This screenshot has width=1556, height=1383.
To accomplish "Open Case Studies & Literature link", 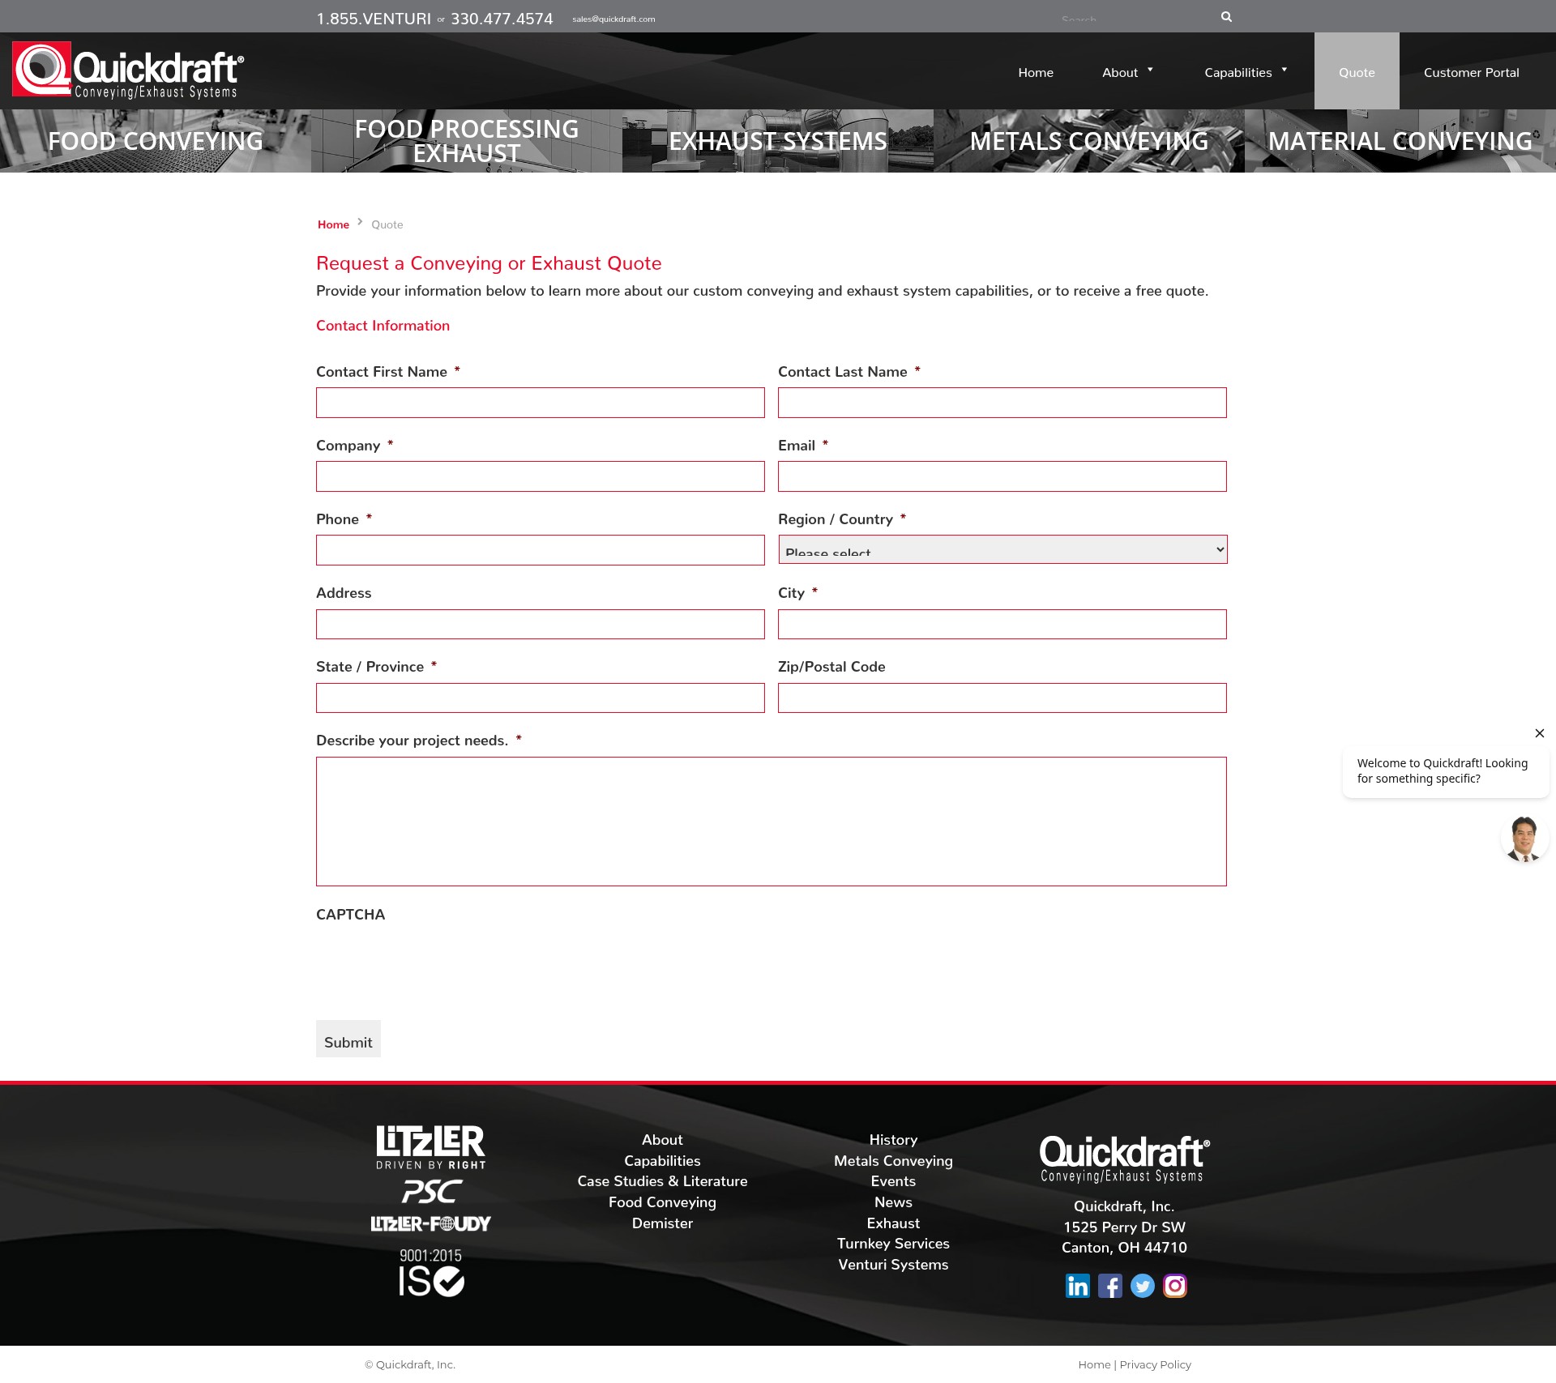I will click(x=662, y=1181).
